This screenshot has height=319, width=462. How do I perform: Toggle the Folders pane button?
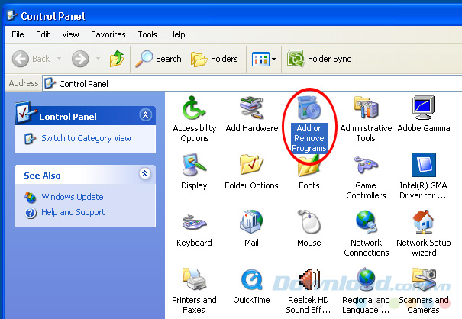(x=214, y=59)
